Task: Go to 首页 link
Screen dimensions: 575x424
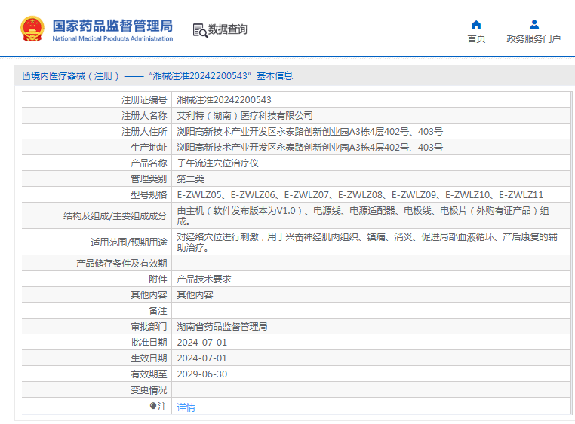Action: pyautogui.click(x=476, y=38)
